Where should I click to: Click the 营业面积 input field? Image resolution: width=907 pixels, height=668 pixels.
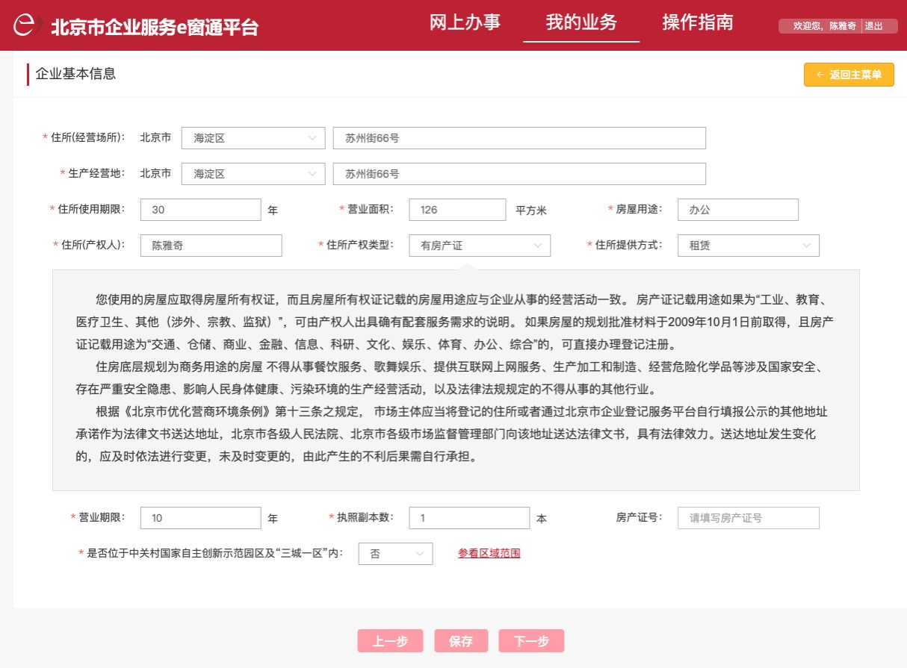coord(457,210)
